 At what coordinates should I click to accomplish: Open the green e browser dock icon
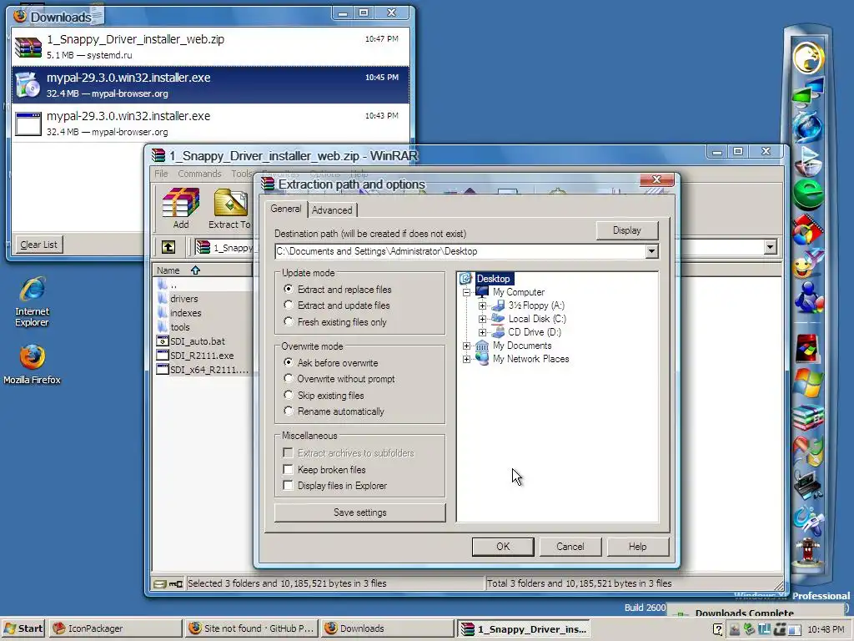(808, 194)
